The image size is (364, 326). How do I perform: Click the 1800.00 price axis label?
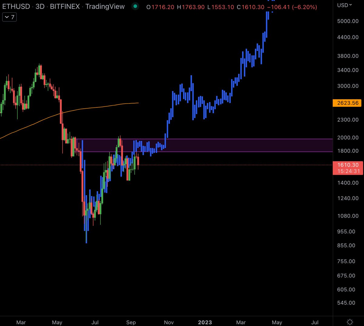348,151
